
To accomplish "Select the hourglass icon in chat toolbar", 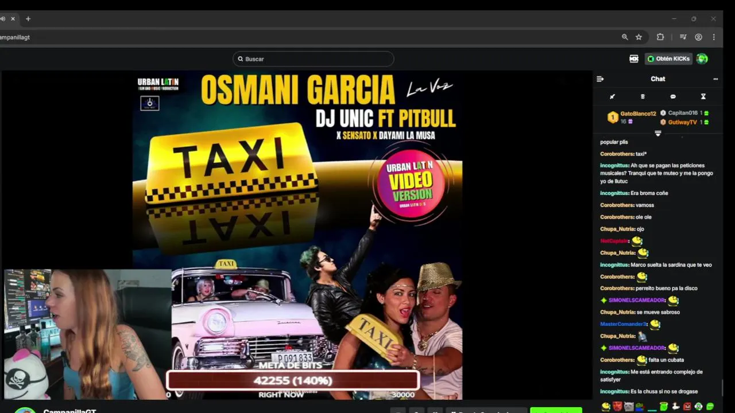I will point(703,96).
